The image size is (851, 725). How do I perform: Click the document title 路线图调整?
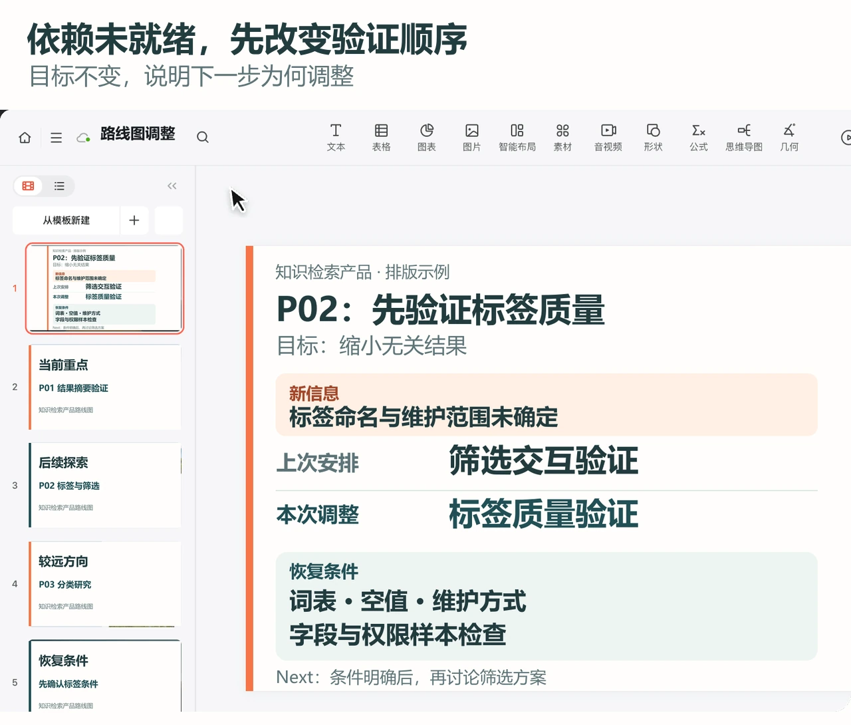coord(138,134)
